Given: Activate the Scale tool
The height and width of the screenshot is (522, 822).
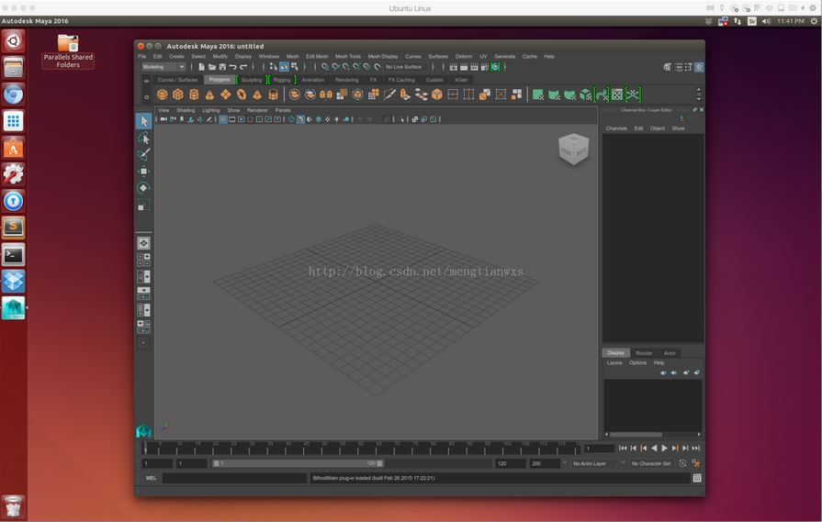Looking at the screenshot, I should [x=143, y=205].
